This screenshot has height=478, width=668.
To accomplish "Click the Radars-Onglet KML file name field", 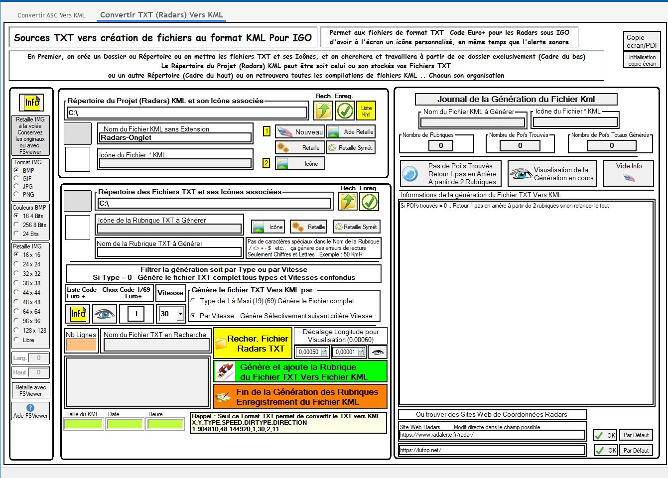I will point(176,137).
